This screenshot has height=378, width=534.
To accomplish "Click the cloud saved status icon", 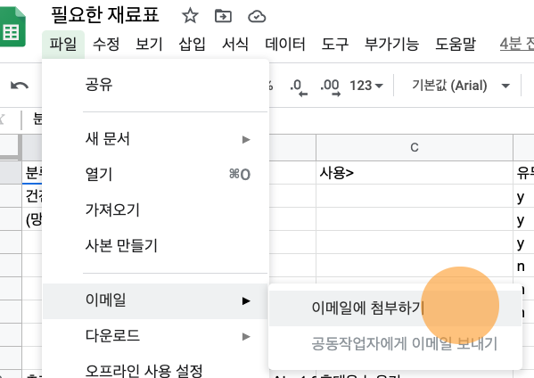I will tap(257, 16).
